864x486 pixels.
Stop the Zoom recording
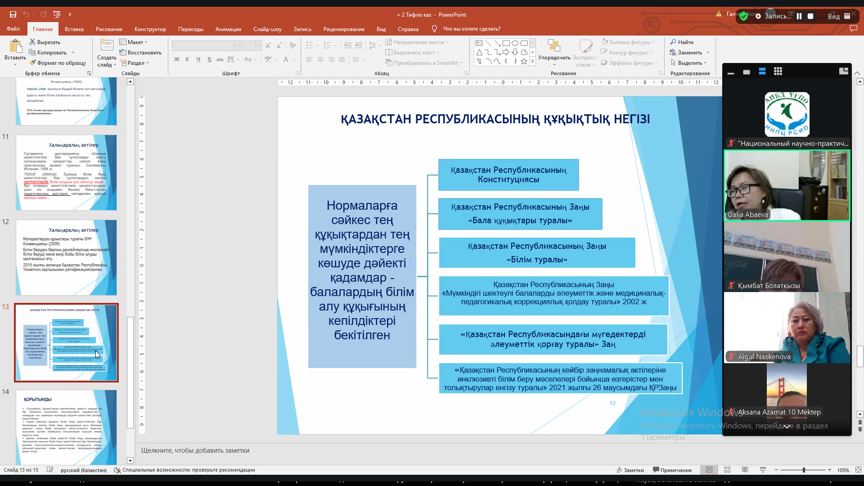pyautogui.click(x=810, y=16)
